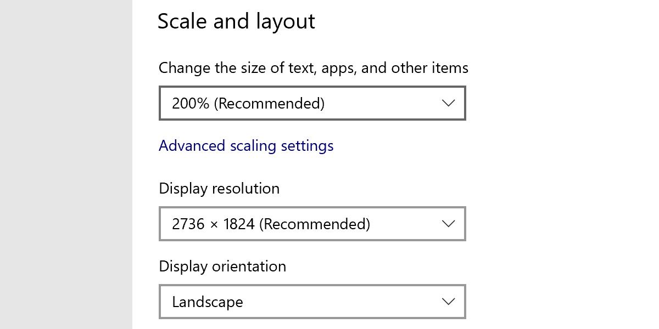Screen dimensions: 659x329
Task: Follow the Advanced scaling settings hyperlink
Action: 246,146
